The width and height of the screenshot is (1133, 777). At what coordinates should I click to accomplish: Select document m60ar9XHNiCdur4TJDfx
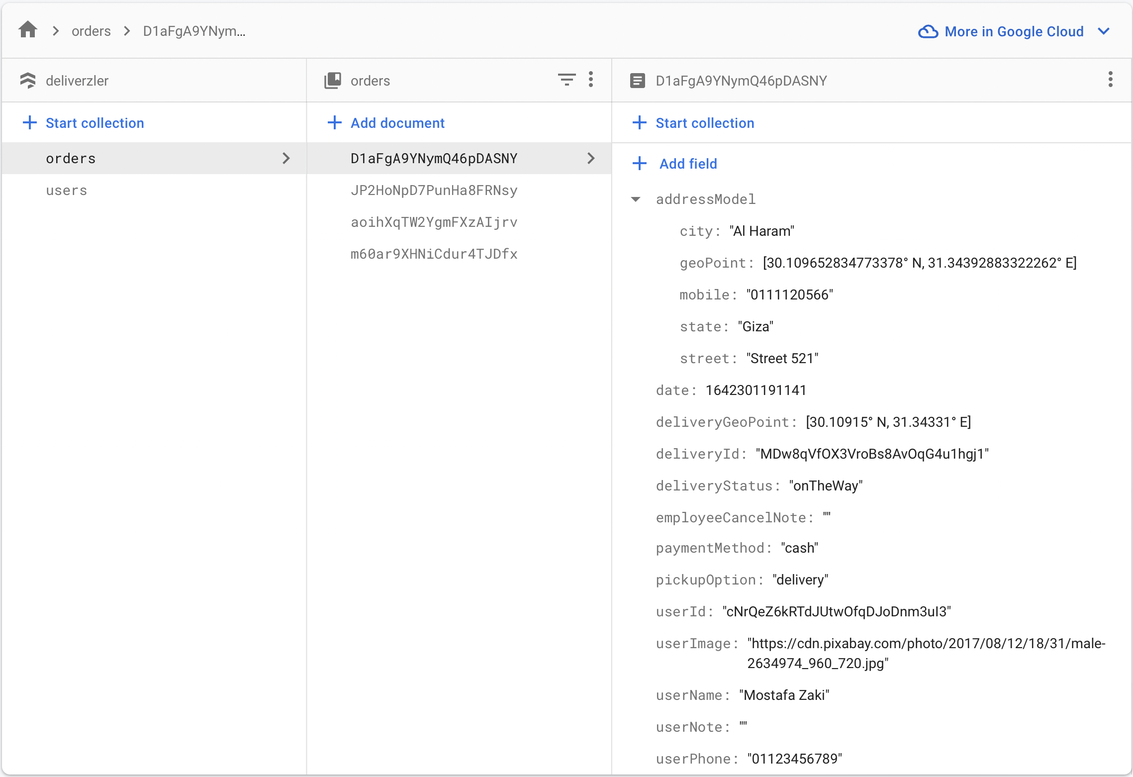434,254
